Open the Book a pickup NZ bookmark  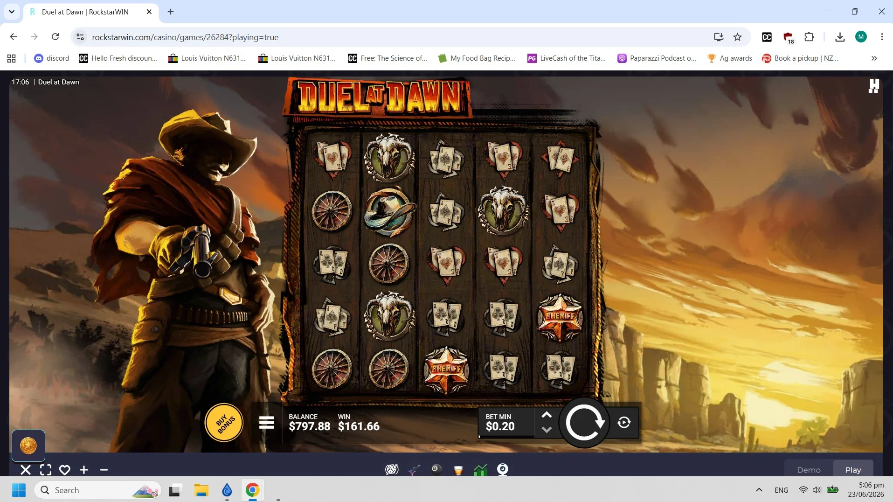(x=800, y=58)
